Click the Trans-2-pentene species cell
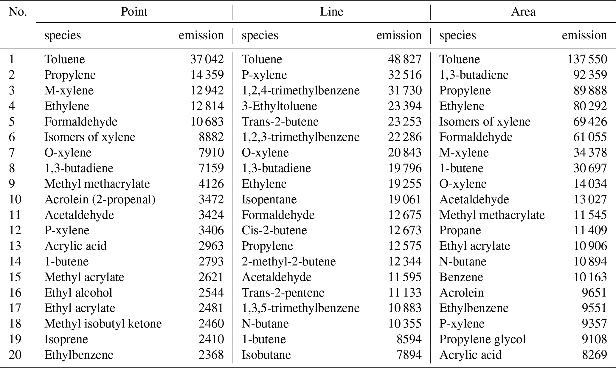Screen dimensions: 616x368 pos(283,293)
